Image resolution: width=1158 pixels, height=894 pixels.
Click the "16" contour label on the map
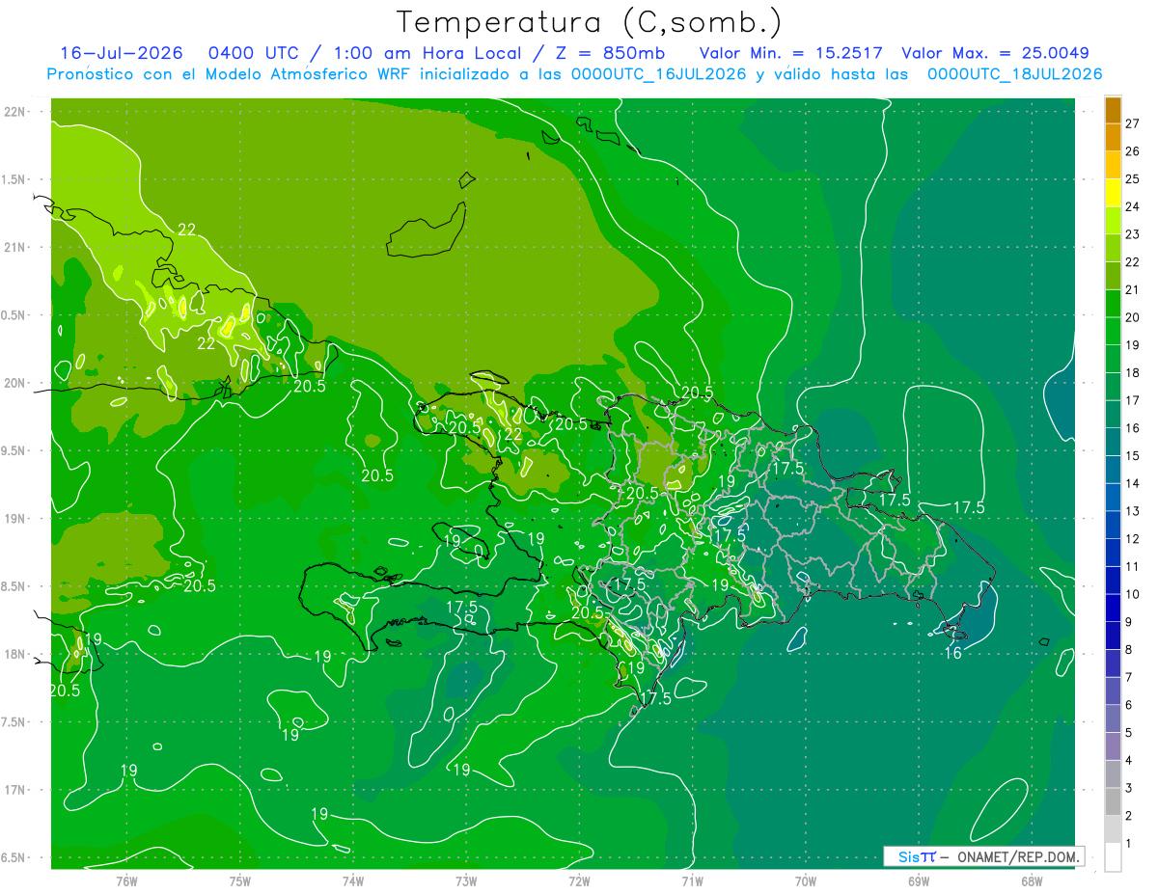[x=952, y=653]
